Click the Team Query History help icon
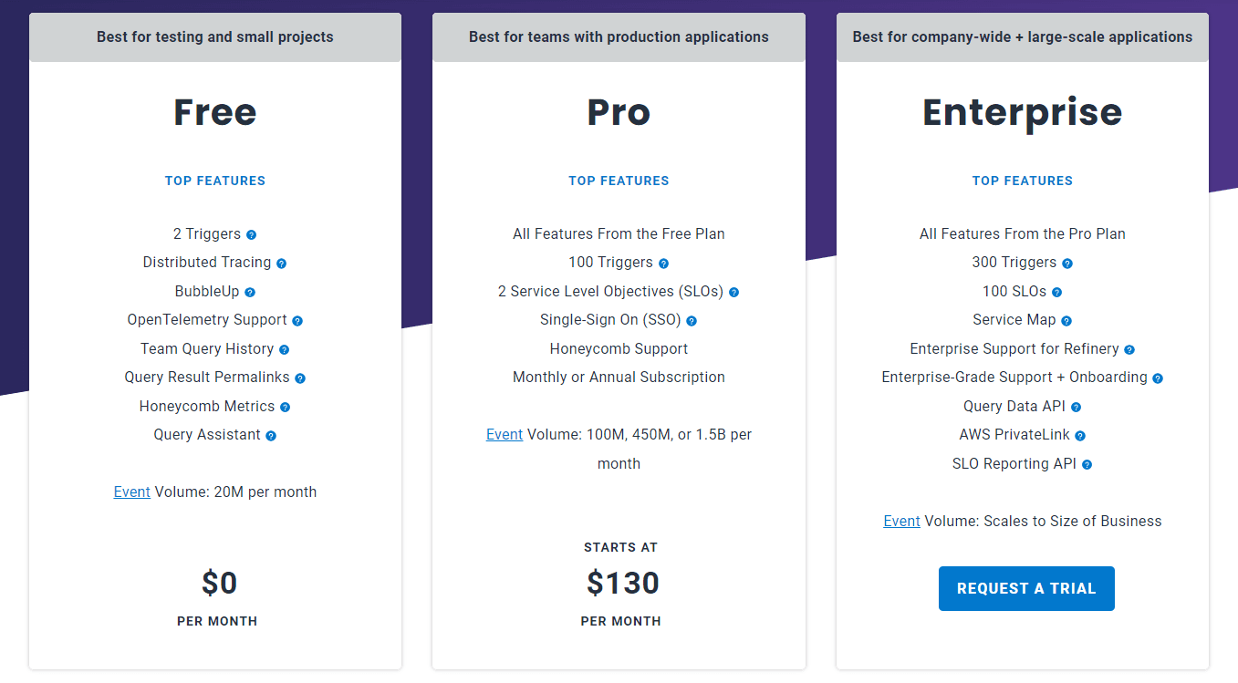Image resolution: width=1238 pixels, height=683 pixels. [284, 350]
